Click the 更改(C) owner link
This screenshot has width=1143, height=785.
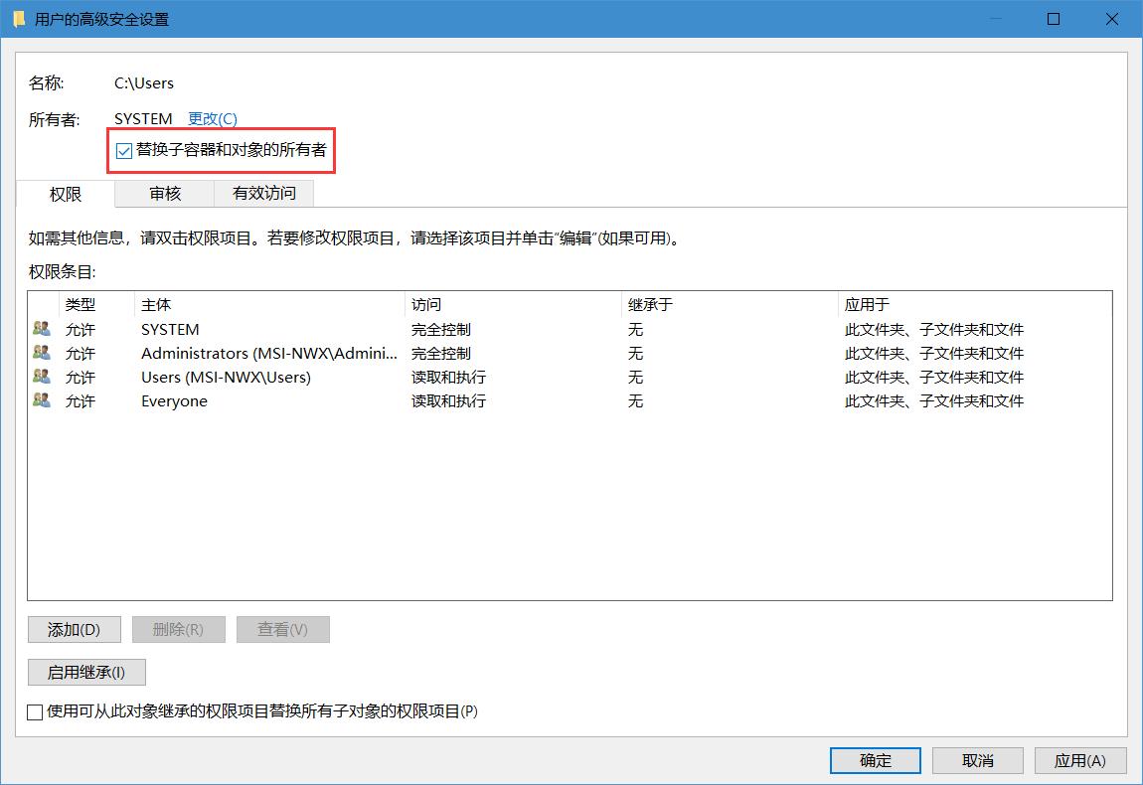point(213,118)
